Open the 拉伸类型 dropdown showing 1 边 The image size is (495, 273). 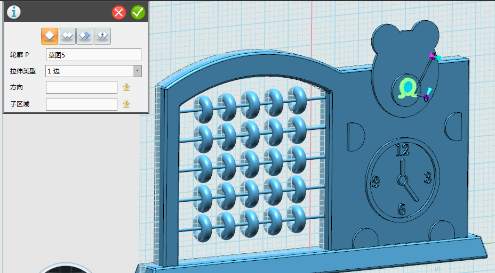[x=93, y=71]
